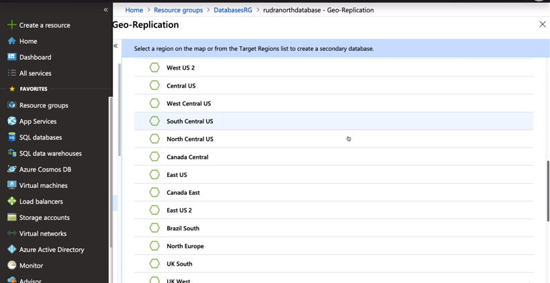Click the Create a resource plus icon
This screenshot has height=283, width=550.
[12, 25]
